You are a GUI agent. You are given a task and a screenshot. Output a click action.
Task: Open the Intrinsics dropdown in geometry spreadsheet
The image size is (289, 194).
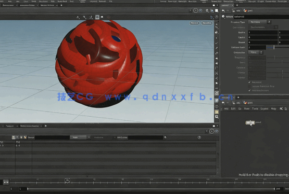coord(104,137)
